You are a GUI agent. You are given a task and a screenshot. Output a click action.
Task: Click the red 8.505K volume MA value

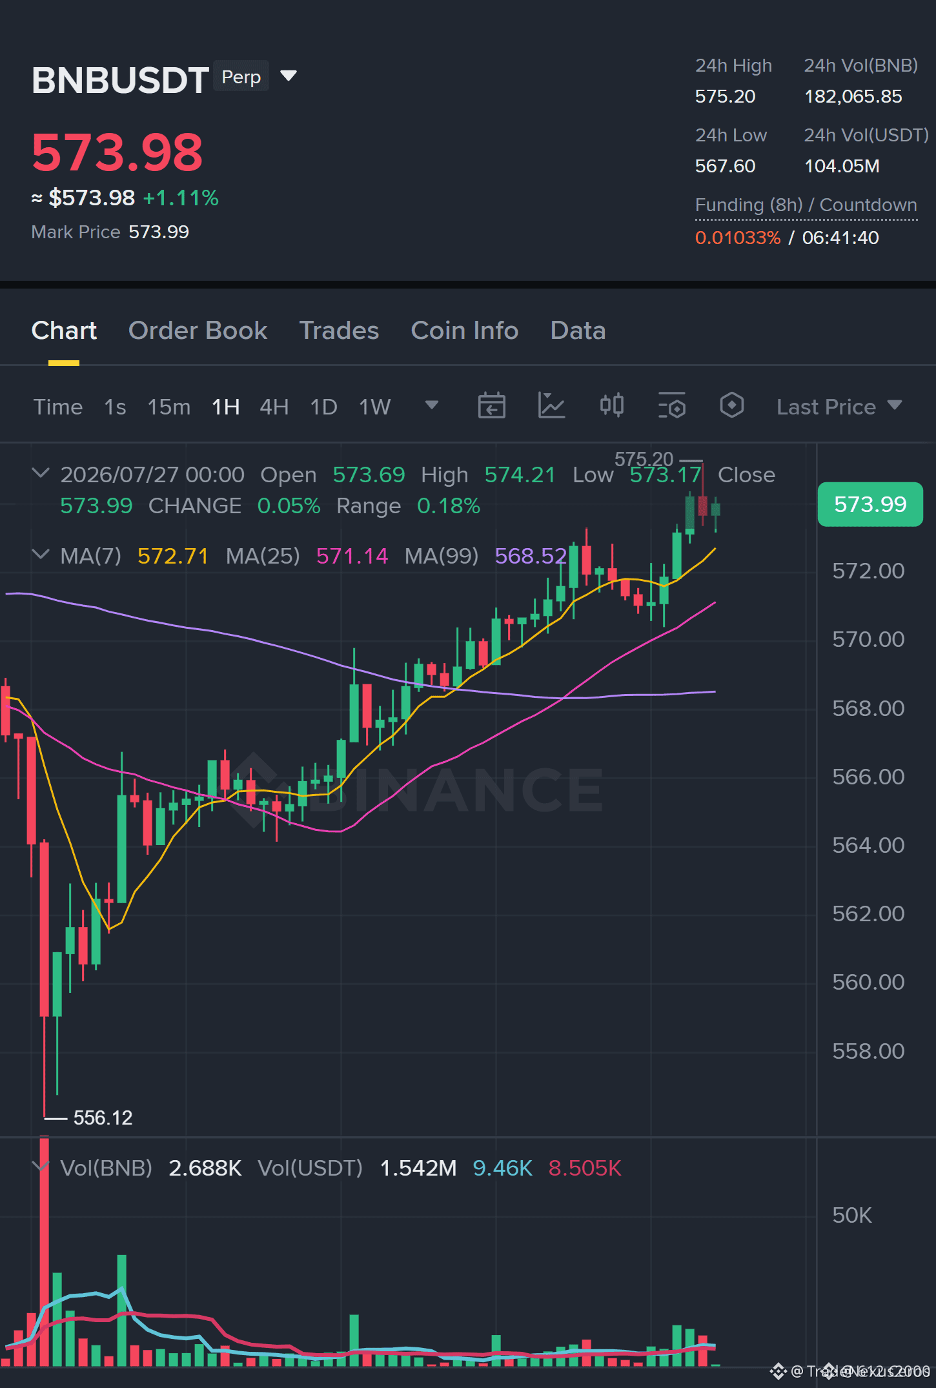(x=584, y=1168)
